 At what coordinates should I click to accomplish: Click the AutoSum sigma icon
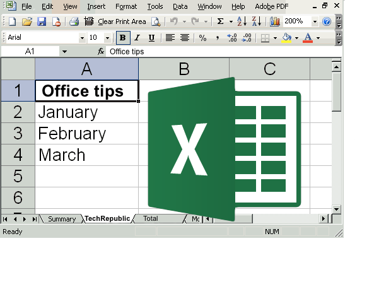point(220,21)
